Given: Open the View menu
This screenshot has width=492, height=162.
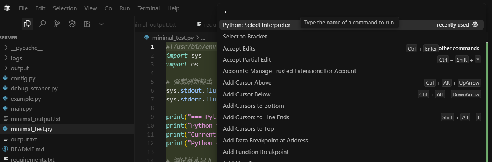Looking at the screenshot, I should point(90,8).
